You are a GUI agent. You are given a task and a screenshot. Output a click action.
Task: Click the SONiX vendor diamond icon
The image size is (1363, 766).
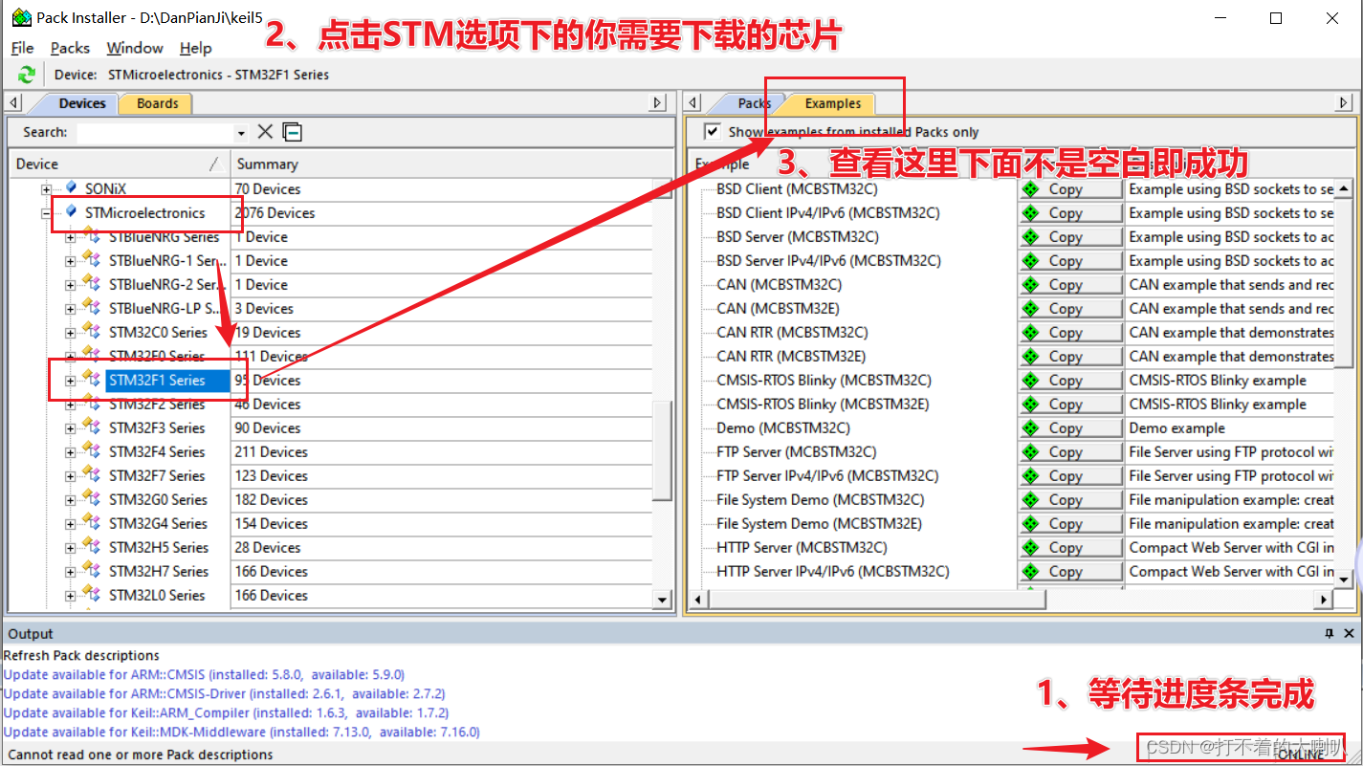pyautogui.click(x=71, y=187)
